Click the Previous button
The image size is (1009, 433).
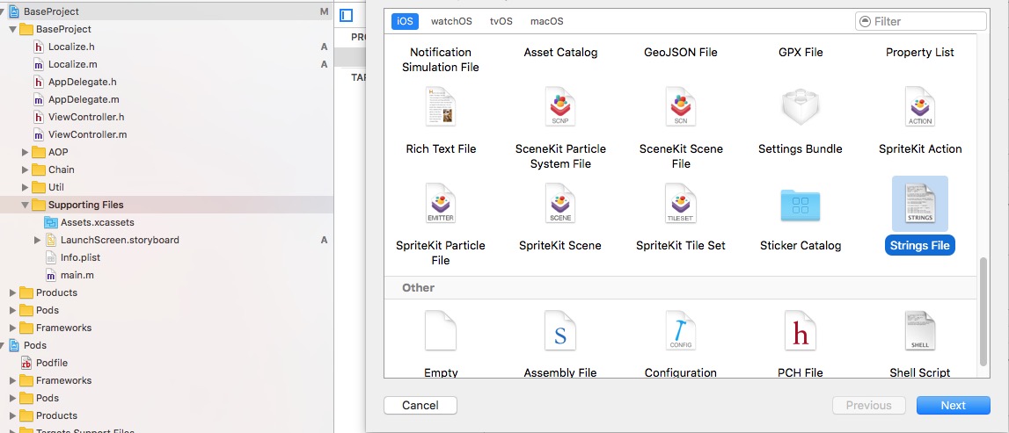click(x=869, y=406)
